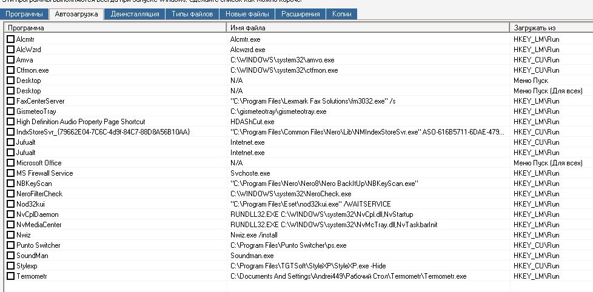
Task: Tick the NvMediaCenter checkbox
Action: coord(10,224)
